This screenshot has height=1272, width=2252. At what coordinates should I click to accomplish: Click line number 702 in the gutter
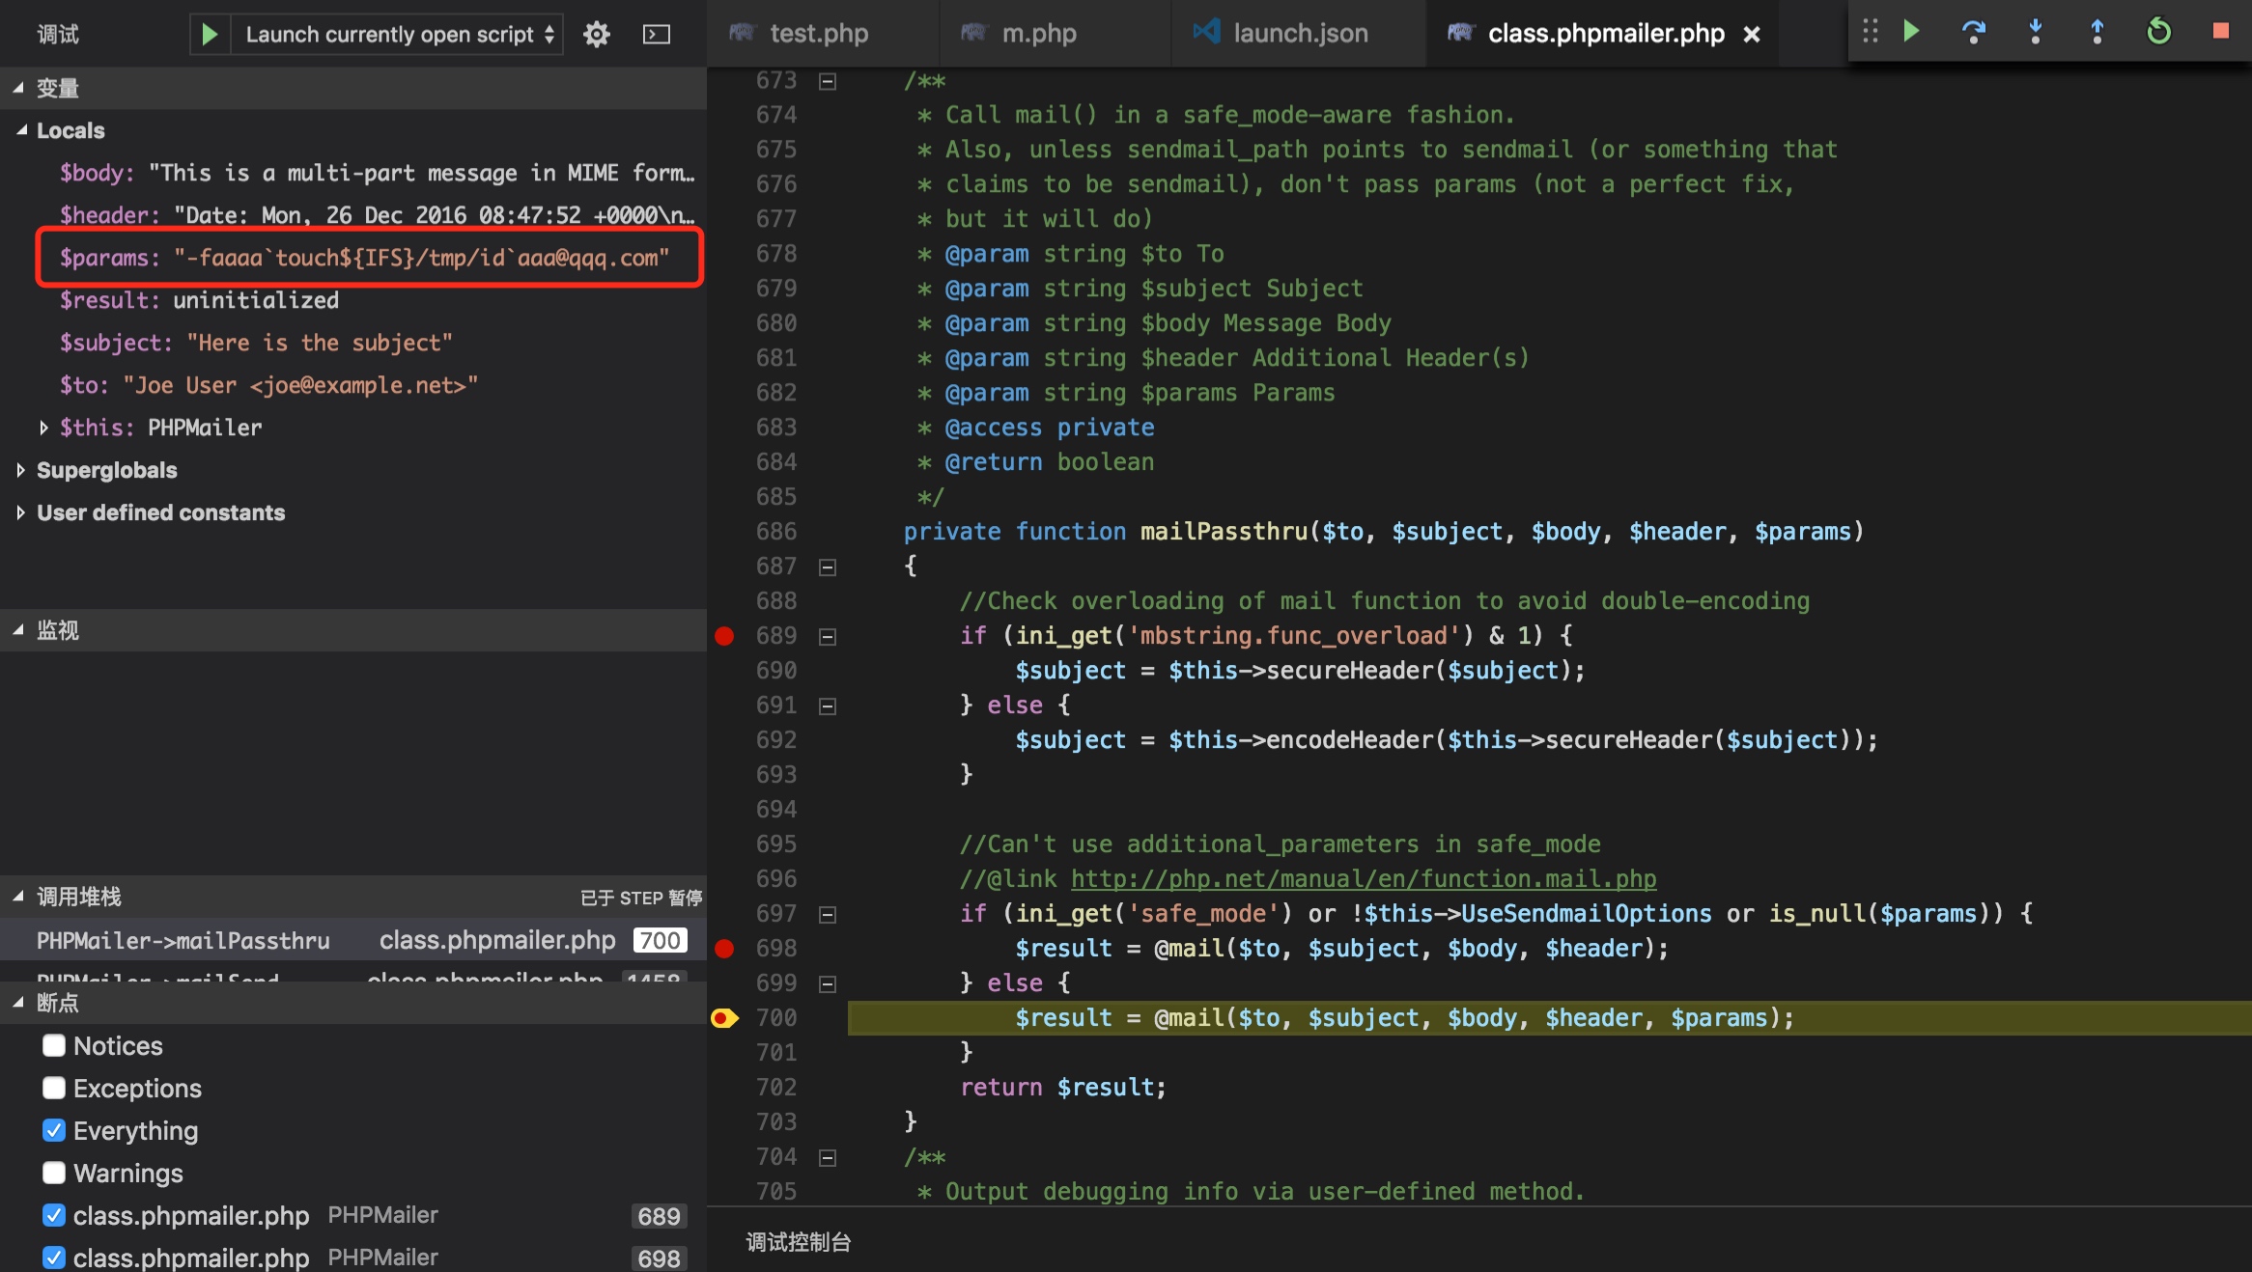(x=776, y=1088)
